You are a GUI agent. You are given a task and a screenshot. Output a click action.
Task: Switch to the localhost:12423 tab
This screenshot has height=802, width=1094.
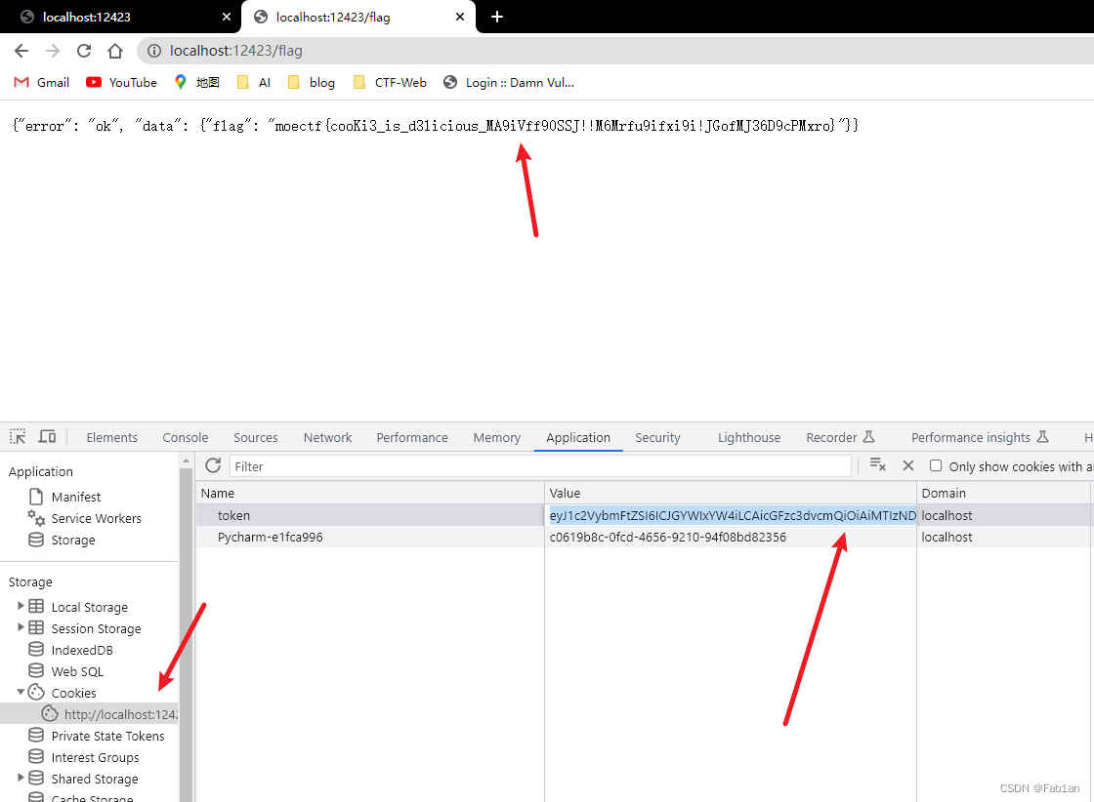point(120,17)
